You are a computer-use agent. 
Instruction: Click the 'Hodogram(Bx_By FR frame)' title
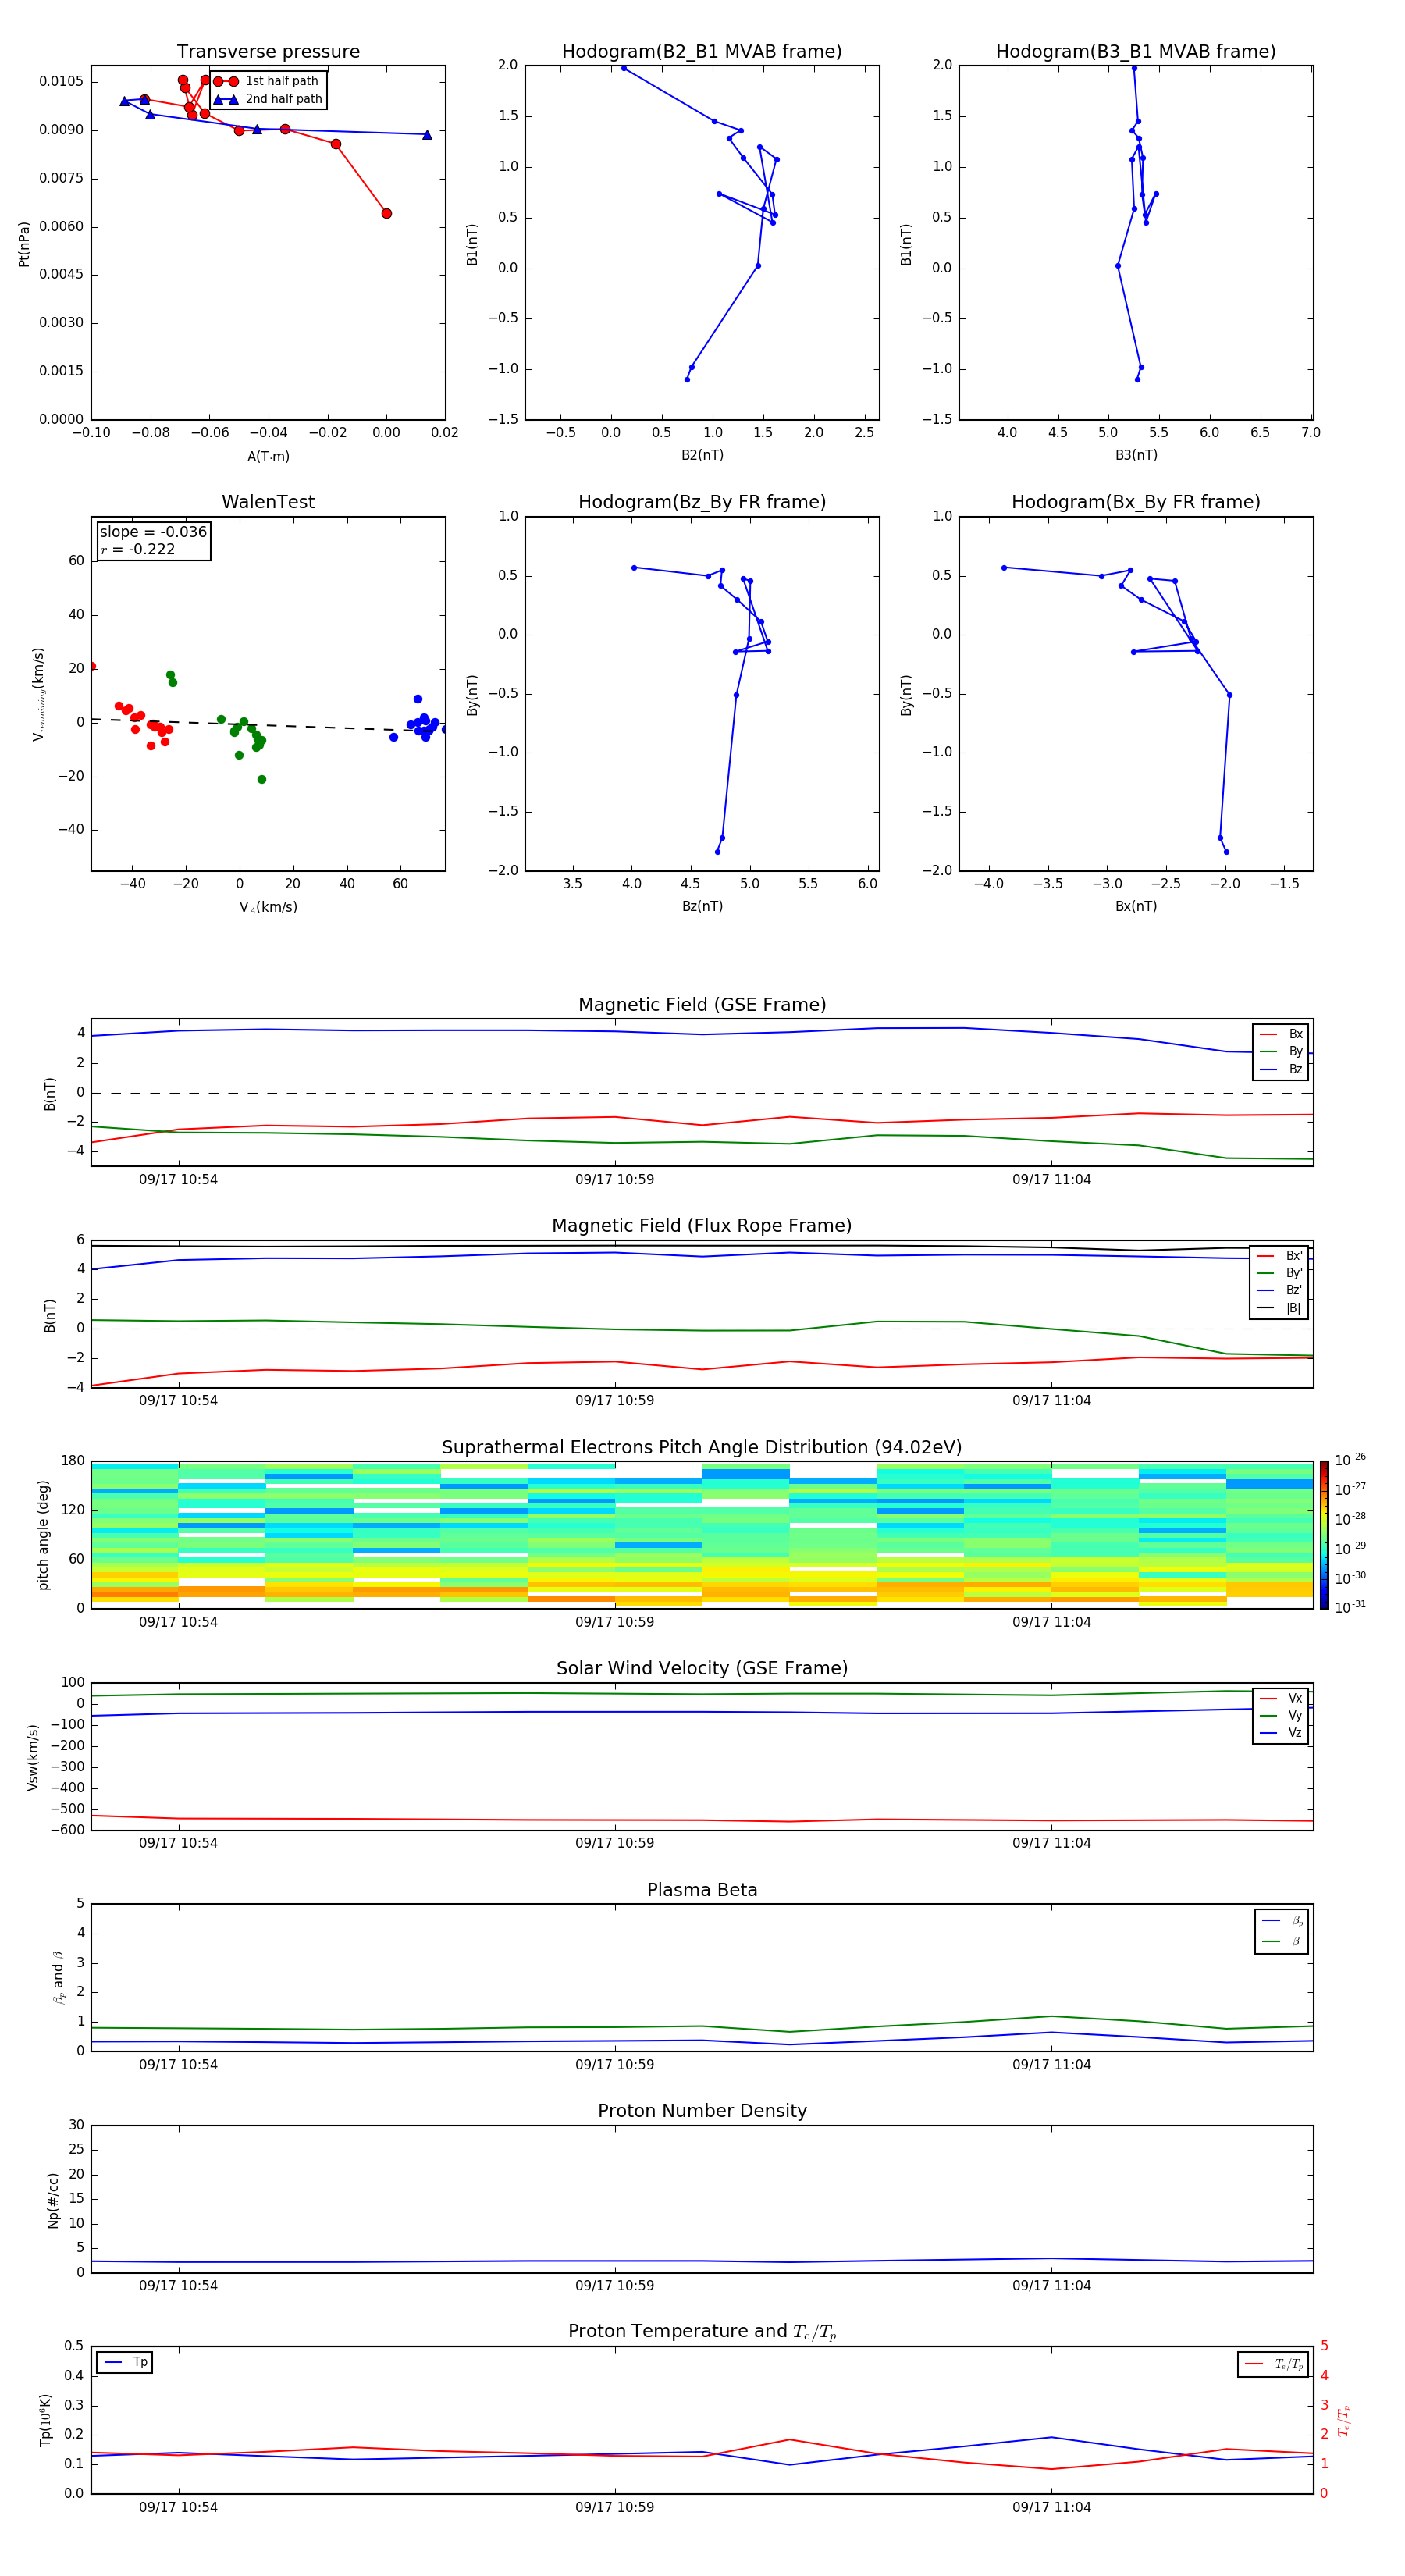pyautogui.click(x=1135, y=502)
